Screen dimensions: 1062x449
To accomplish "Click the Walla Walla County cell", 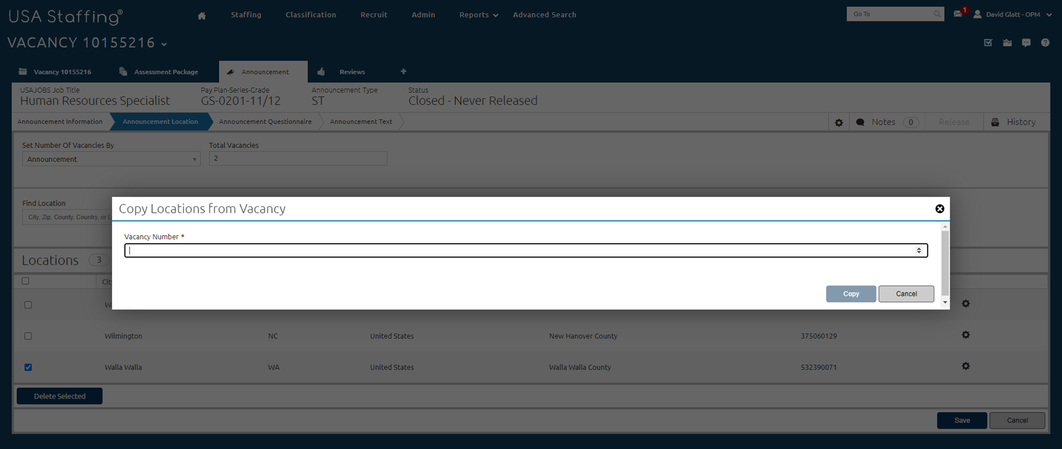I will 580,367.
